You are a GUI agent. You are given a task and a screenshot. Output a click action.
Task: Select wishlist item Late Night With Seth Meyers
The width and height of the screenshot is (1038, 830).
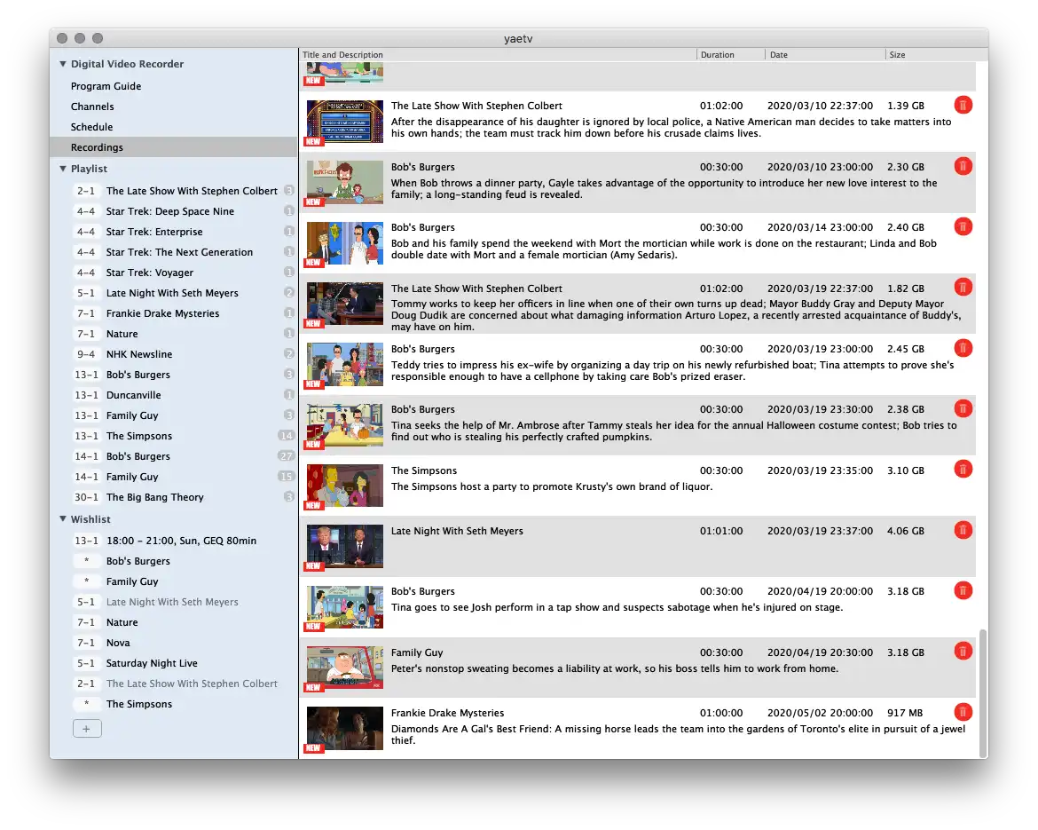pos(173,602)
